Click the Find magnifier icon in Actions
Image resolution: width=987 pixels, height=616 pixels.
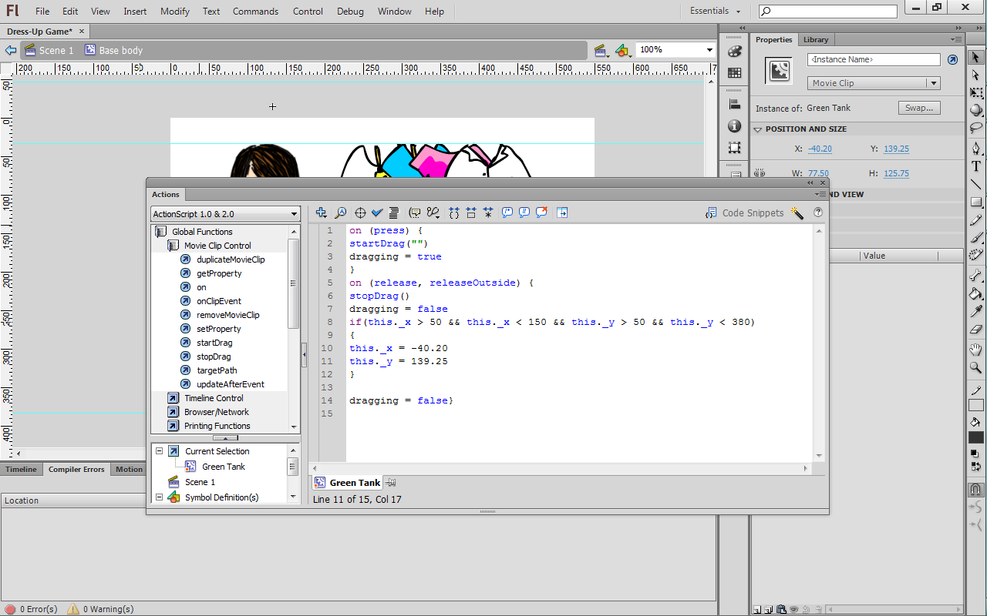(x=340, y=213)
